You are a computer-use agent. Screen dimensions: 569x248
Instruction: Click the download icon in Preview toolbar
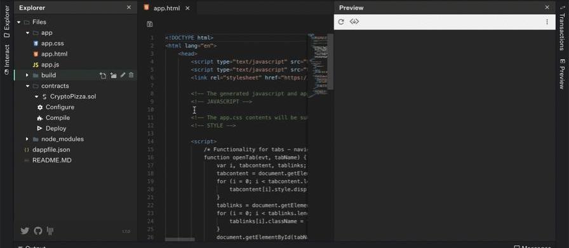coord(354,22)
